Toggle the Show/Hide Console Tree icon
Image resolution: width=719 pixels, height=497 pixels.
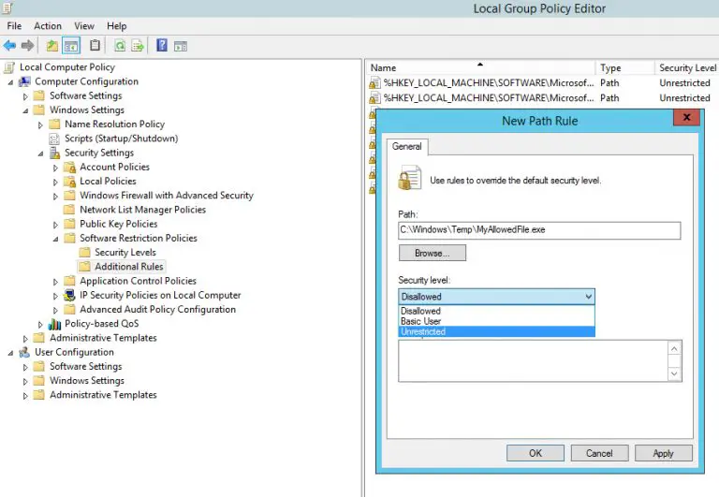click(x=71, y=45)
